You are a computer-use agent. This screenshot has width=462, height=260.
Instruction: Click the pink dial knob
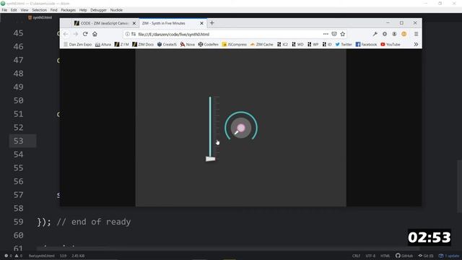pos(241,128)
